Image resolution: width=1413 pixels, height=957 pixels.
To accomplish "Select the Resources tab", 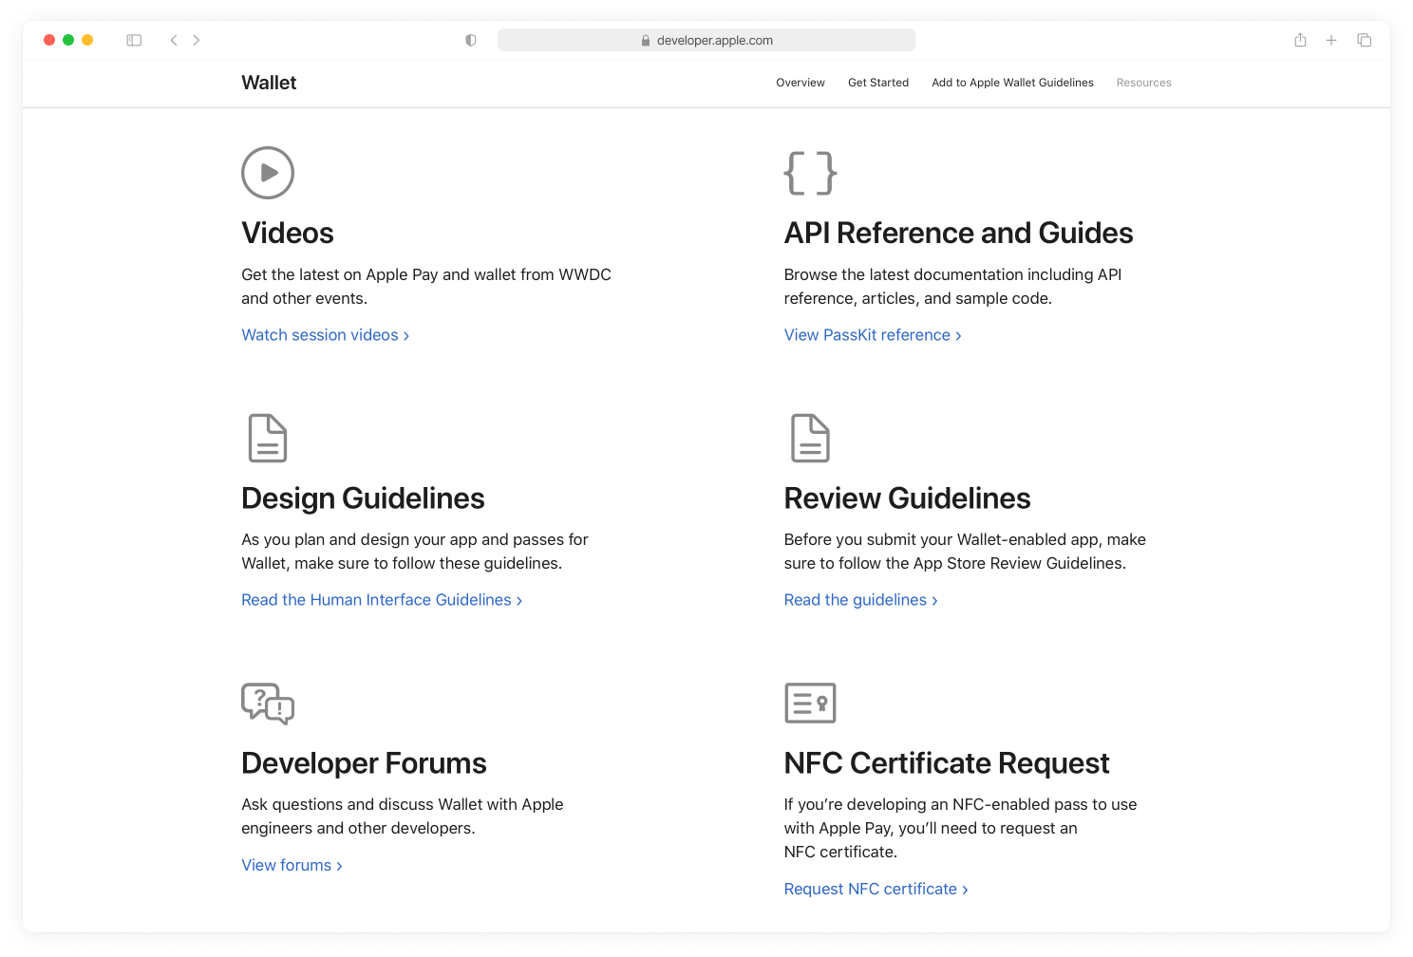I will click(1143, 83).
